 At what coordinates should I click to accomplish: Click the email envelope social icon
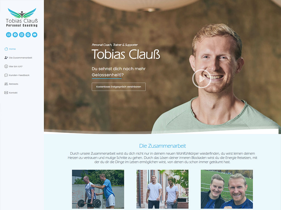click(x=9, y=35)
